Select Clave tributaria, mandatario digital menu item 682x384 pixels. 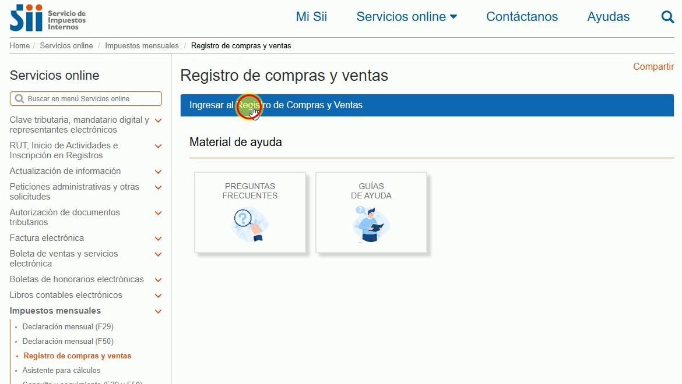tap(79, 125)
